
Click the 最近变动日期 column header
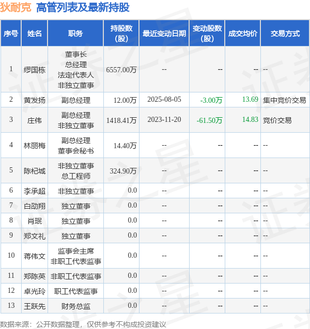pos(164,34)
